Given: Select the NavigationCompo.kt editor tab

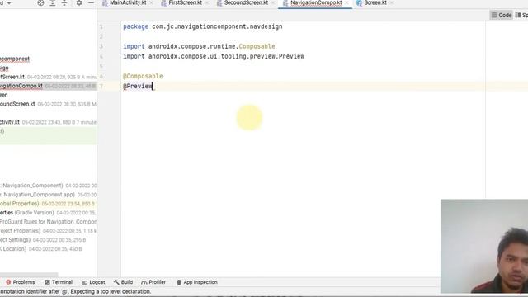Looking at the screenshot, I should pos(316,2).
